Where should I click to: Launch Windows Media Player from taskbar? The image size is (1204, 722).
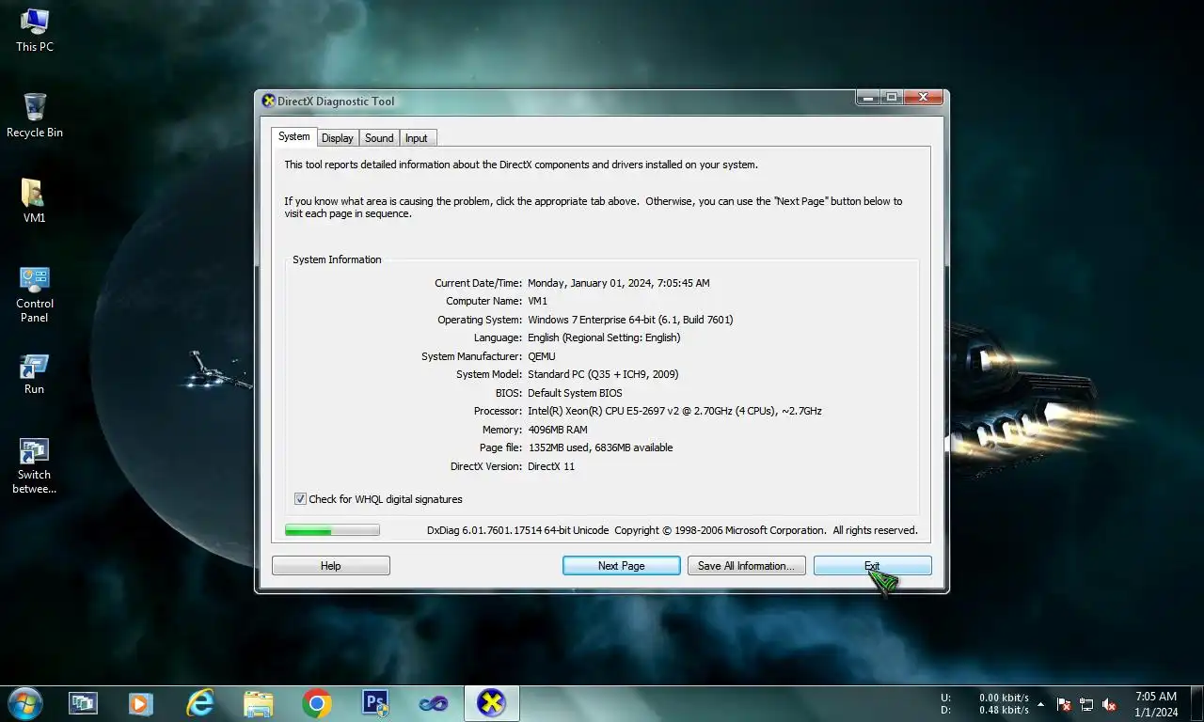click(140, 703)
